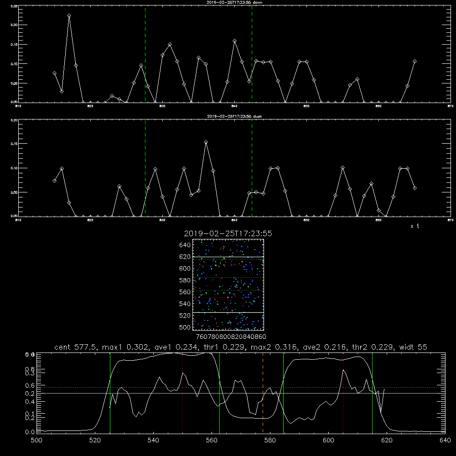The height and width of the screenshot is (456, 456).
Task: Click the x-axis tick labels below the scatter image
Action: pos(231,337)
